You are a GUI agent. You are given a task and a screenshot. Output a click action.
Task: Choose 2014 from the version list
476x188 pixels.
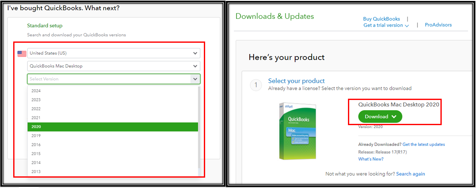113,163
